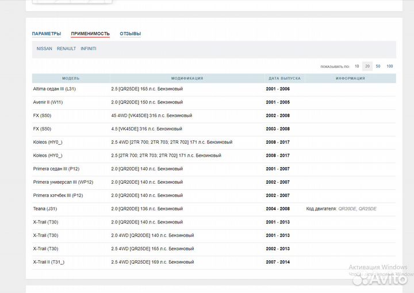Viewport: 414px width, 293px height.
Task: Select the Teana (J31) row
Action: pos(45,209)
